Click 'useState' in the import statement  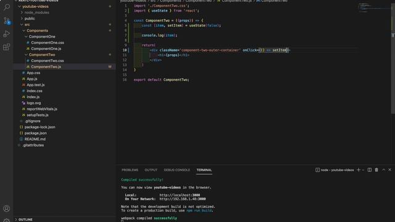pos(159,10)
